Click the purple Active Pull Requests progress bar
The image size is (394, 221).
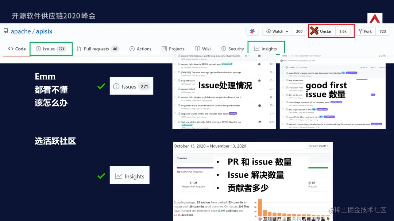click(195, 168)
